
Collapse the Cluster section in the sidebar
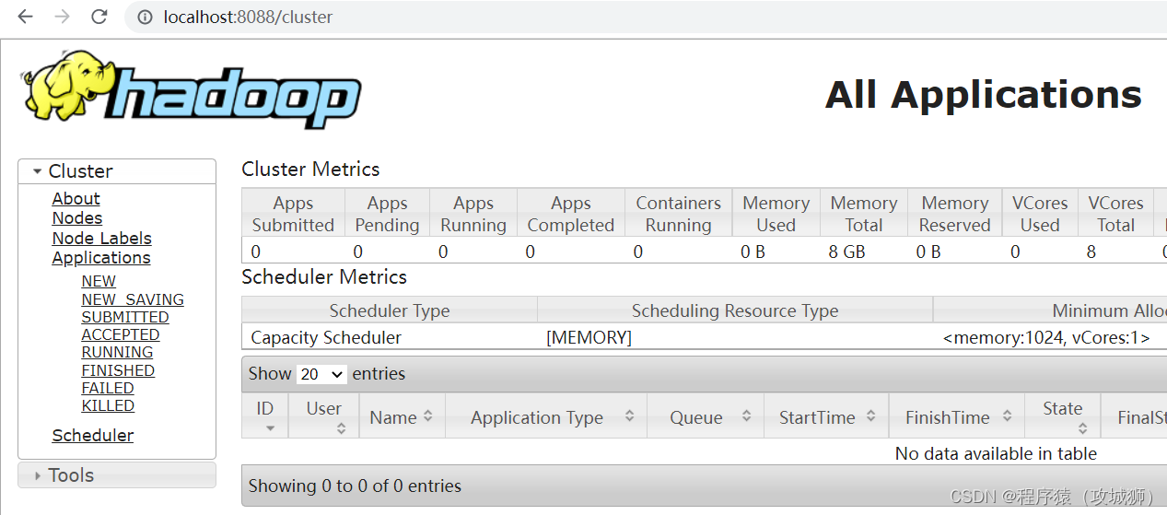pyautogui.click(x=117, y=171)
